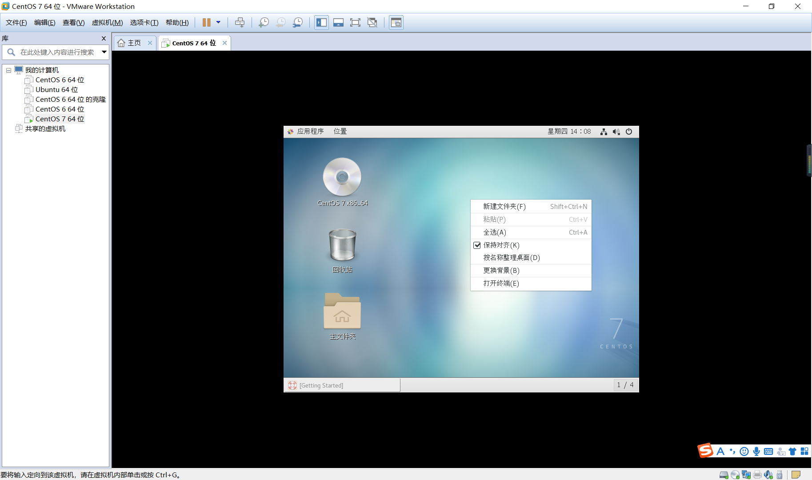Open the Sogou toolbox grid icon
Viewport: 812px width, 480px height.
804,452
